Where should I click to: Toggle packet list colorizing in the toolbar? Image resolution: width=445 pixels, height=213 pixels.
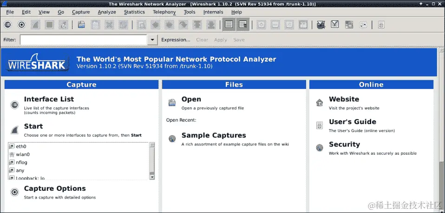point(229,25)
